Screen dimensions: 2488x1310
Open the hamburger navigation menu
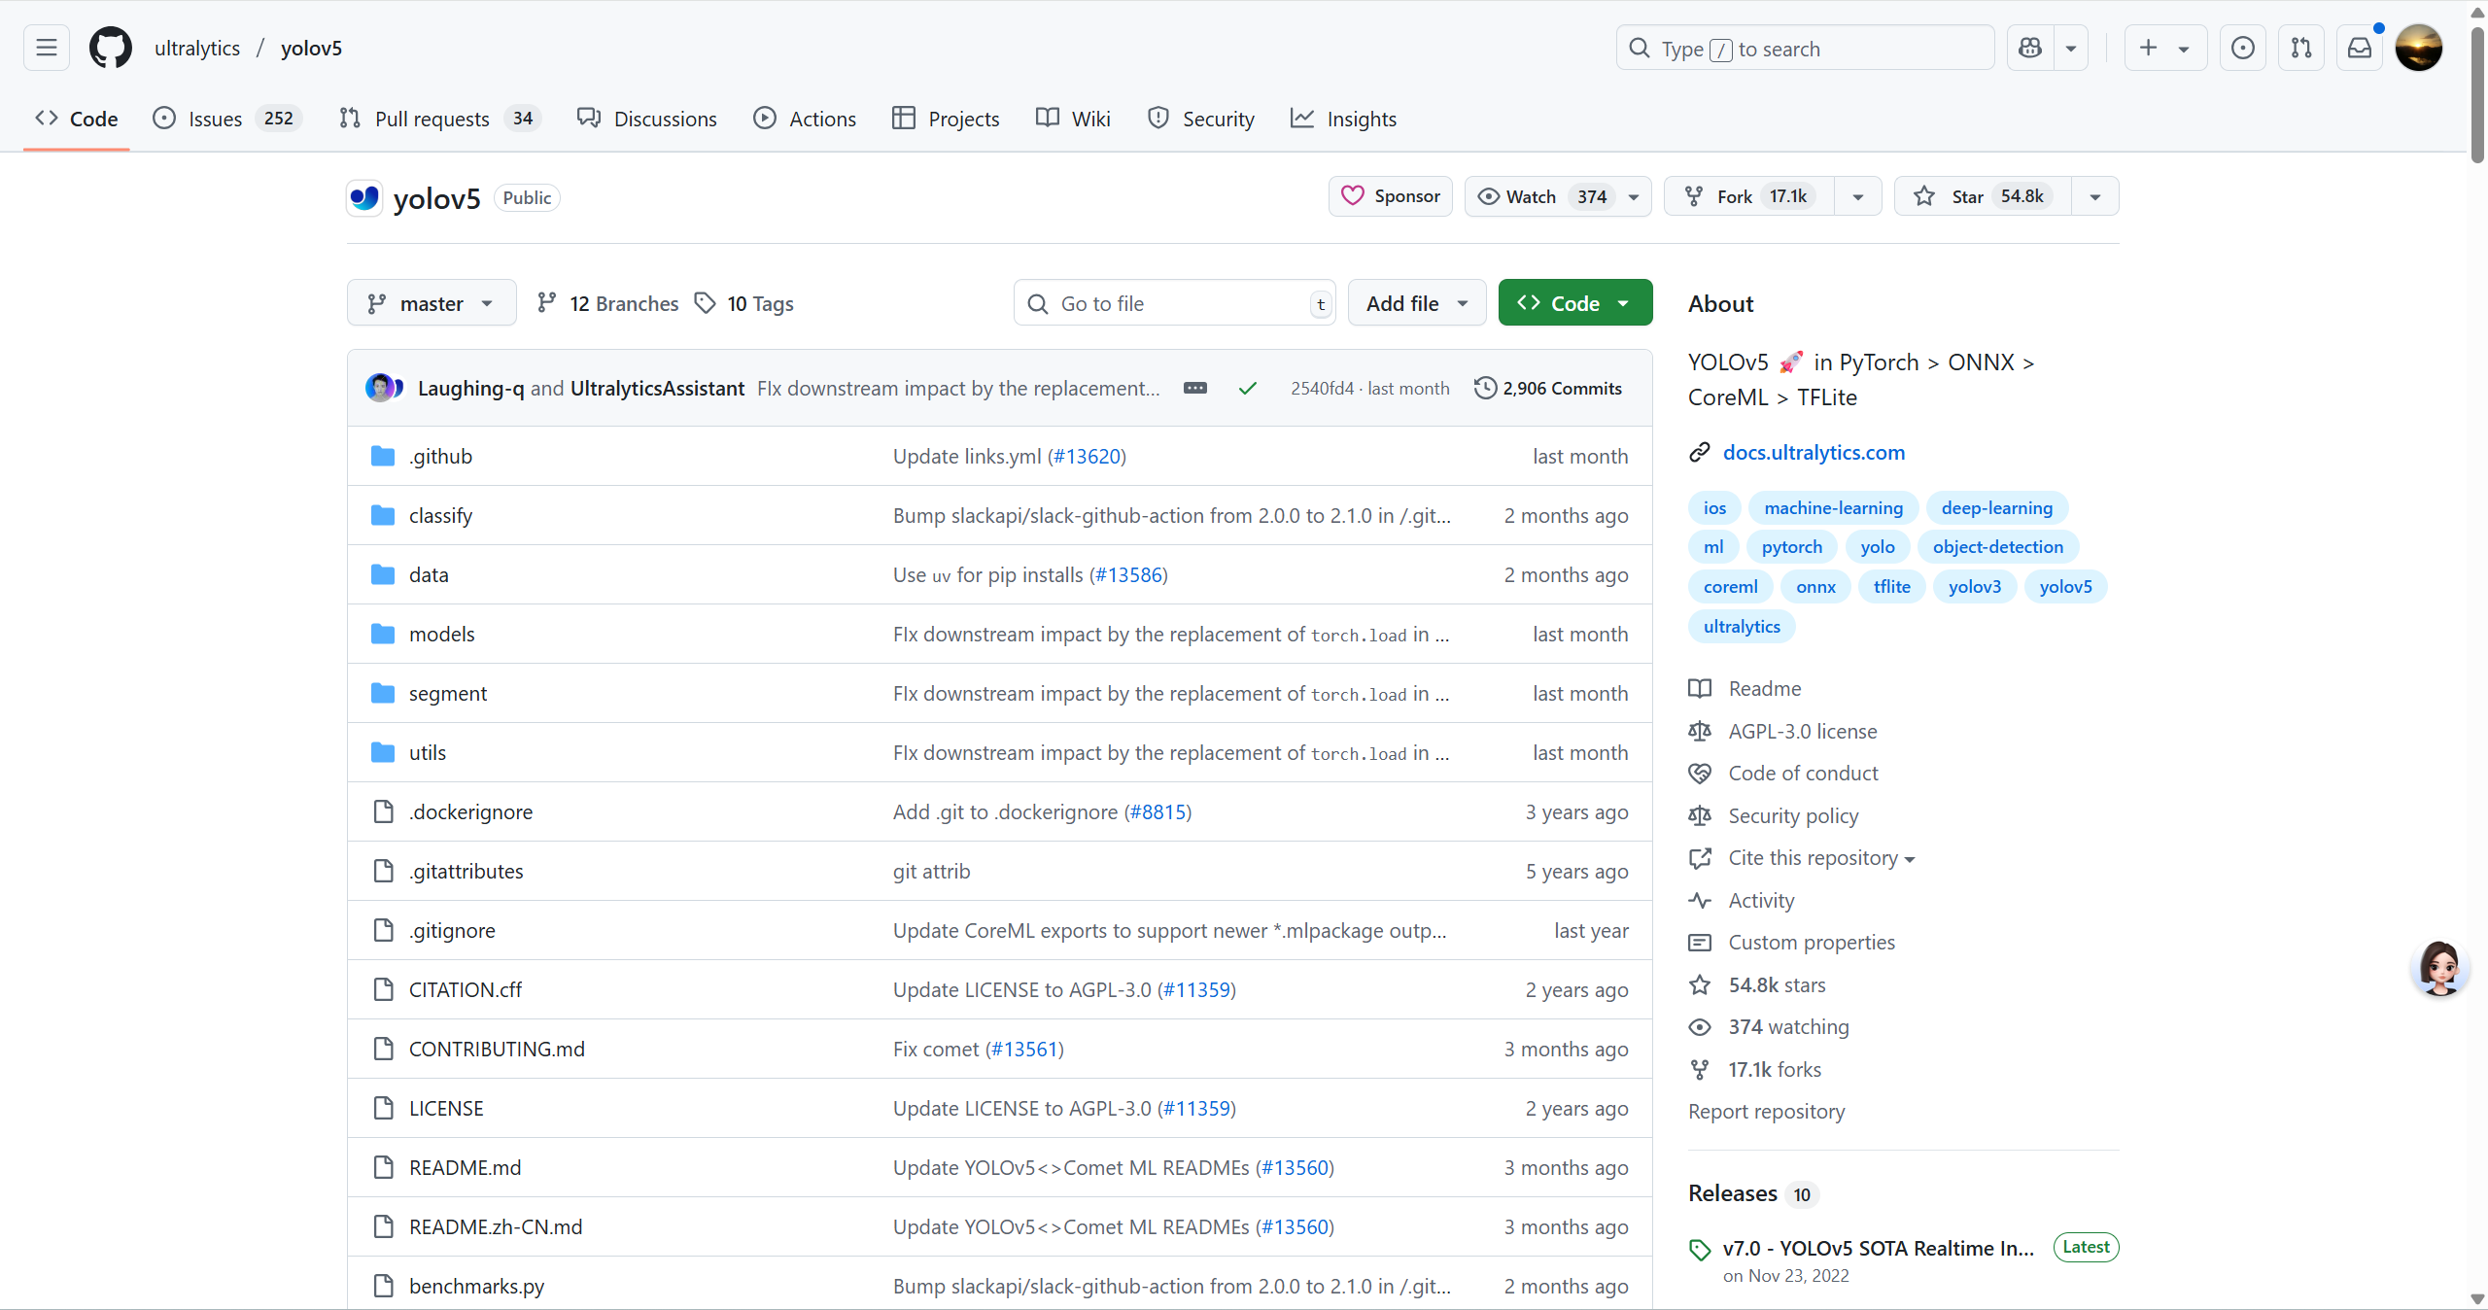tap(46, 48)
